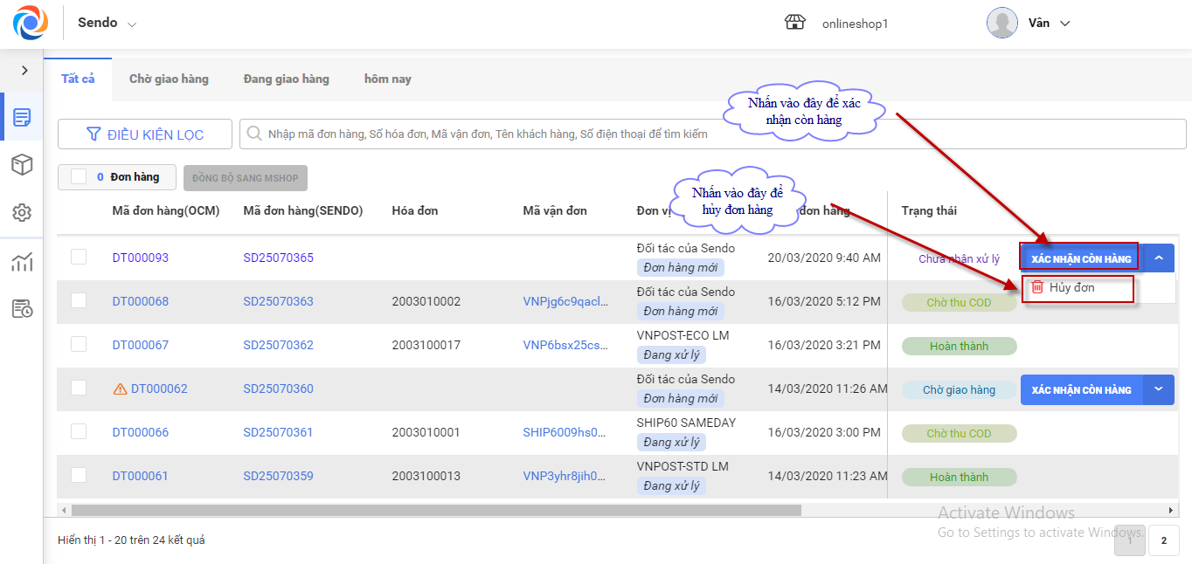Toggle the select-all Đơn hàng checkbox
Viewport: 1192px width, 564px height.
[x=79, y=177]
